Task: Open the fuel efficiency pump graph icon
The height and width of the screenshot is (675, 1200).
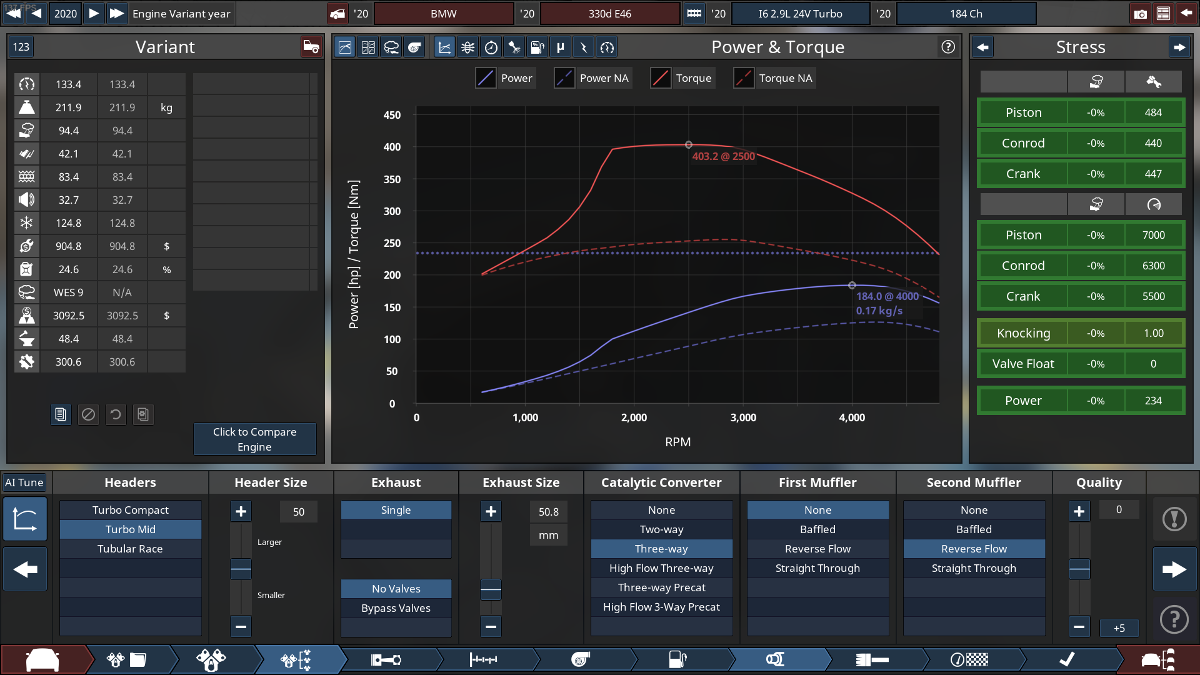Action: (537, 47)
